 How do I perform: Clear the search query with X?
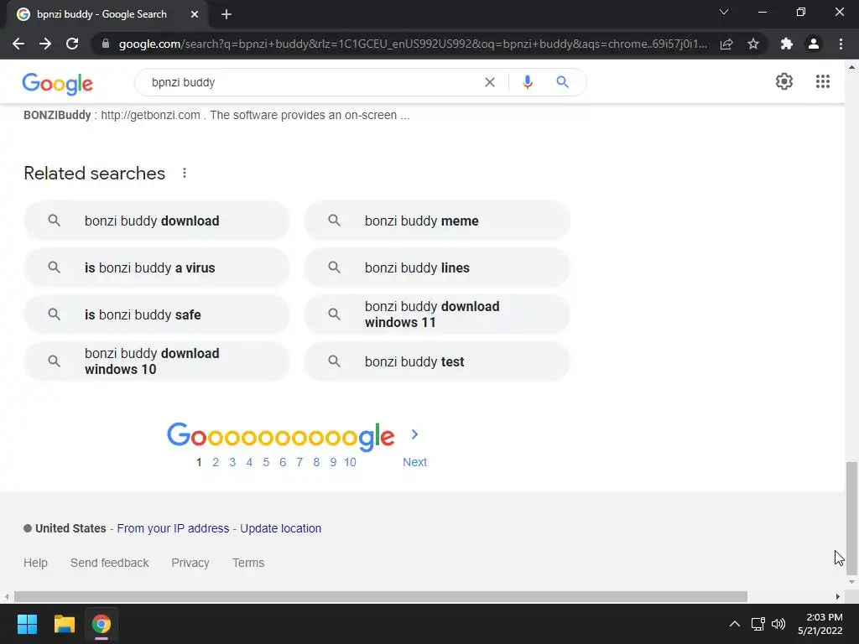click(490, 82)
